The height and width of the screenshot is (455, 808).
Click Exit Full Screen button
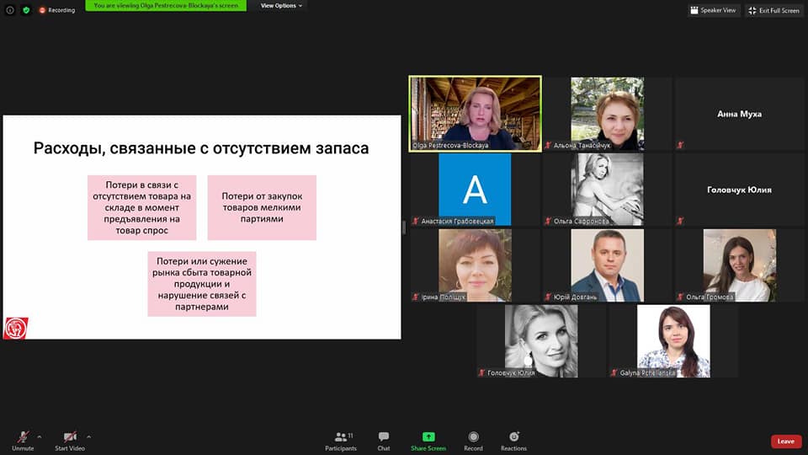(773, 10)
